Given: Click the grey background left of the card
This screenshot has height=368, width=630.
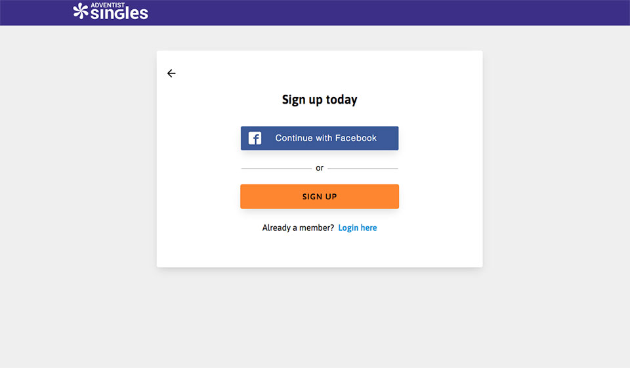Looking at the screenshot, I should 79,164.
